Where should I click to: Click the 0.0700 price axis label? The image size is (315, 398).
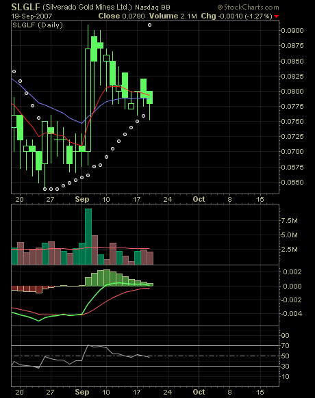[x=292, y=152]
